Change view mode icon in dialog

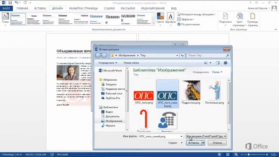(206, 63)
